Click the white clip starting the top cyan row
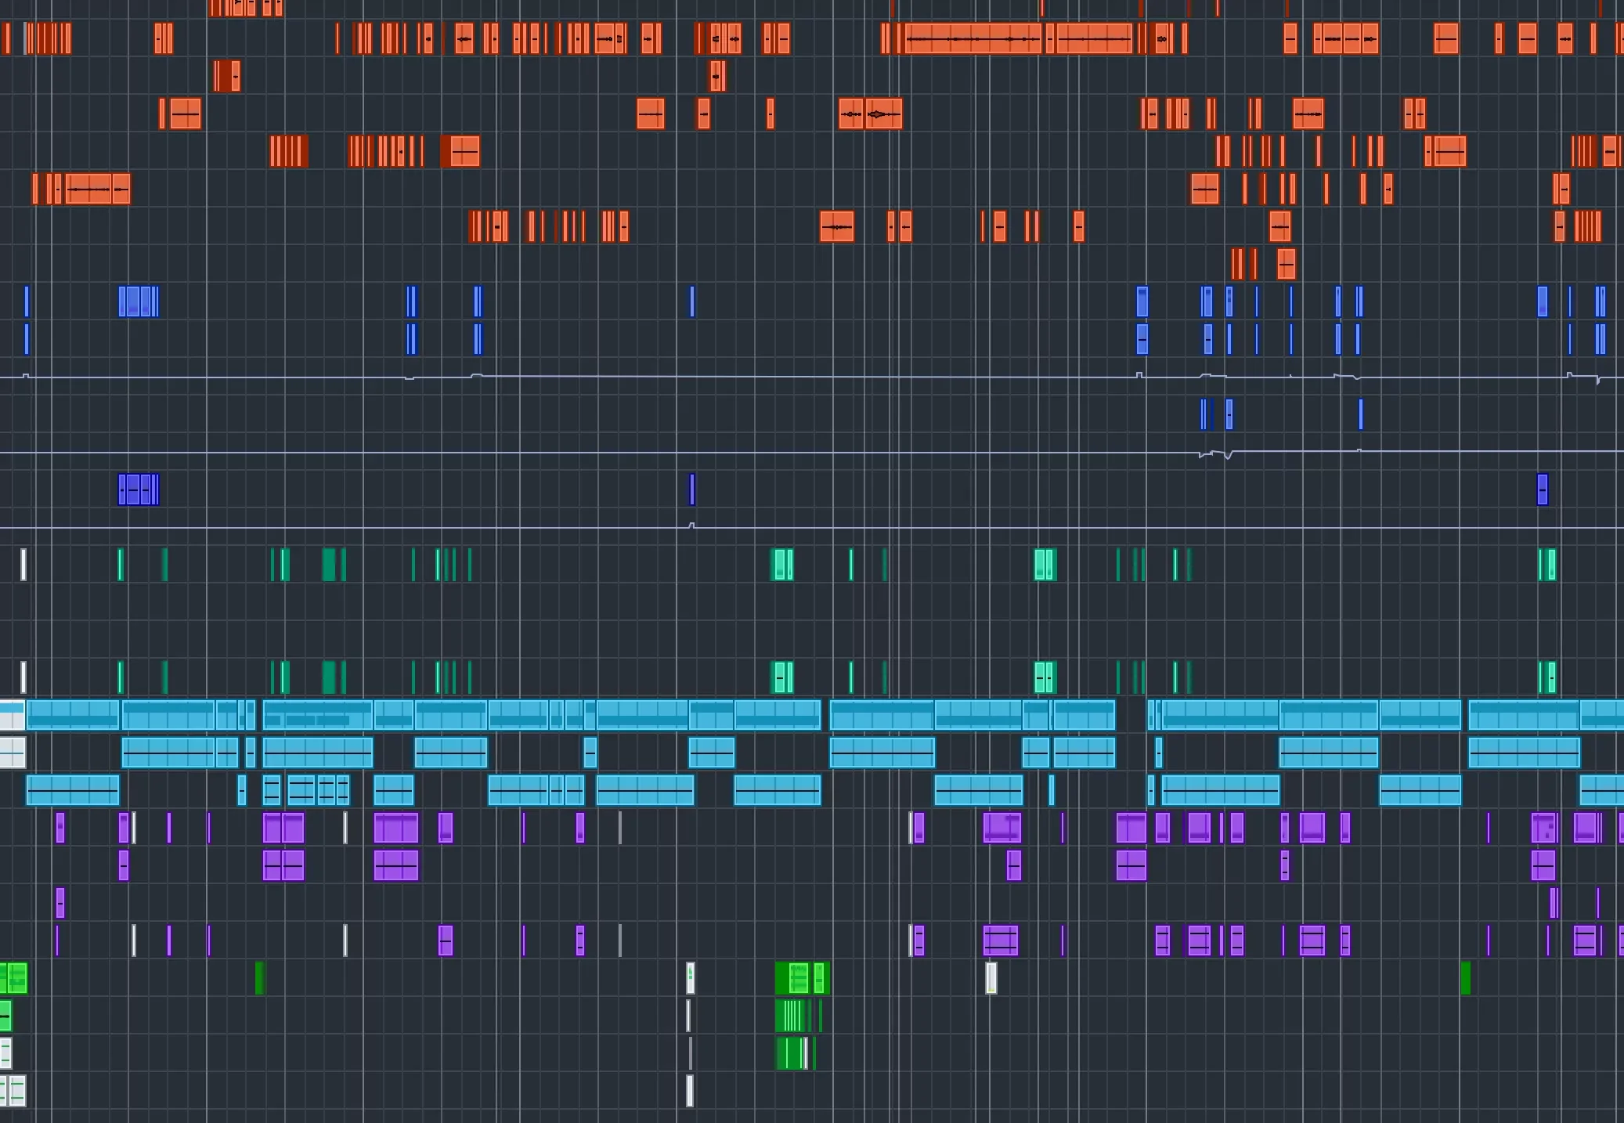The width and height of the screenshot is (1624, 1123). click(x=12, y=715)
